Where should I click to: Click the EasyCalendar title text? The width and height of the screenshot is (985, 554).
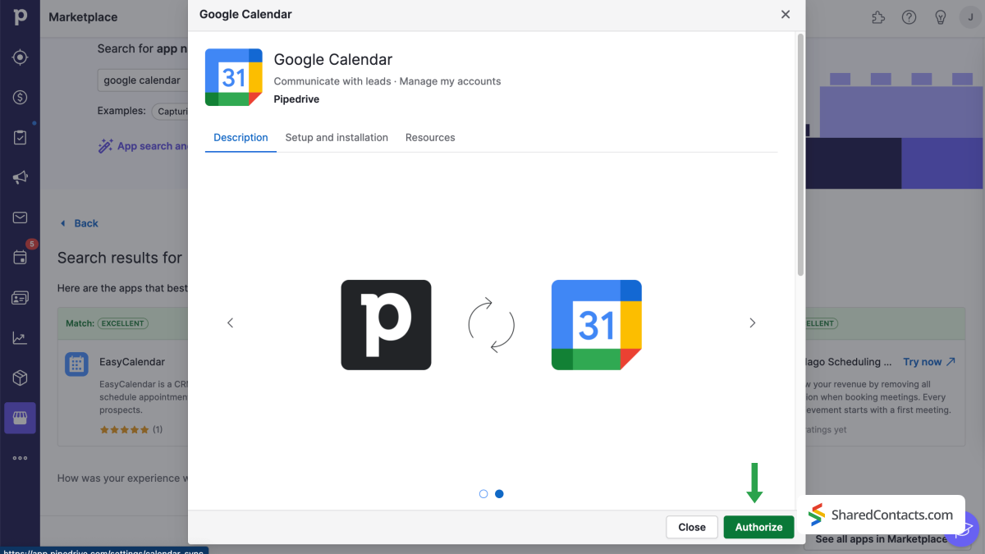tap(132, 362)
